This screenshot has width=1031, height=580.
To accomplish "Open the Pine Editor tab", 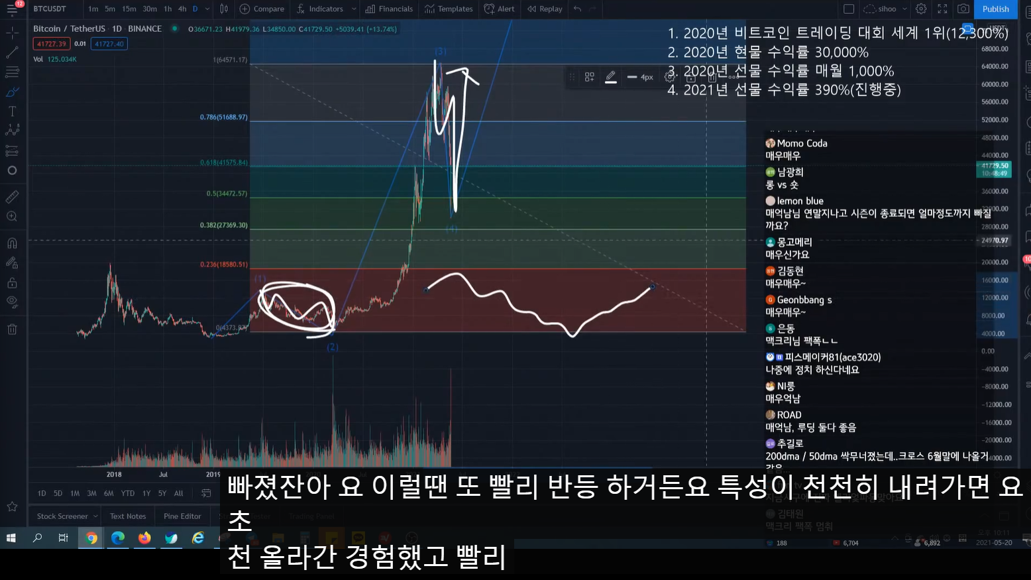I will pos(182,516).
